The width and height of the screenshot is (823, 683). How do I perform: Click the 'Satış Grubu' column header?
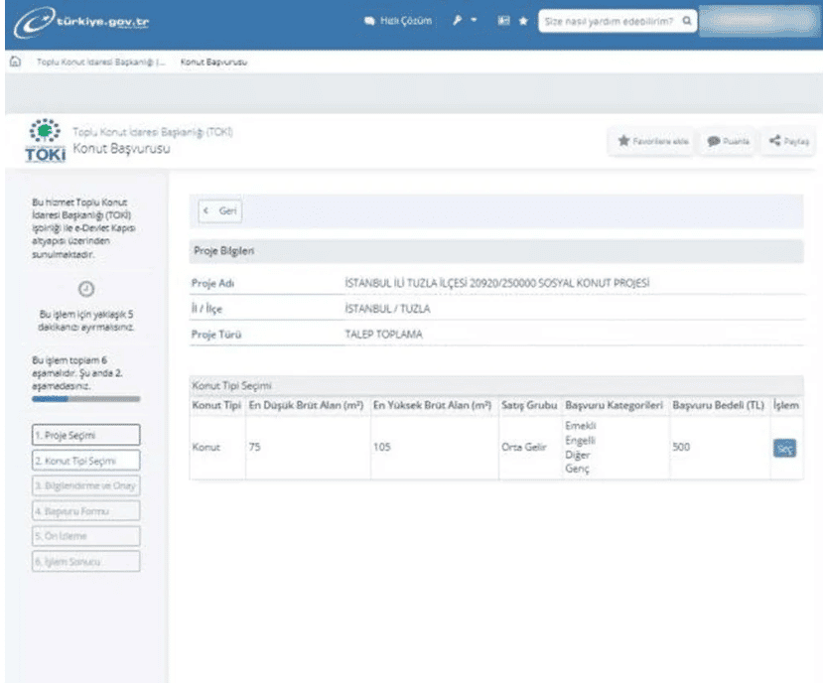pos(529,405)
